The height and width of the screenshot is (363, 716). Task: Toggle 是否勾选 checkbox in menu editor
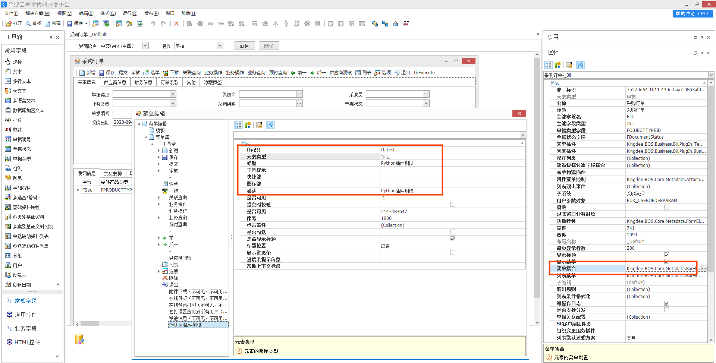pos(453,232)
